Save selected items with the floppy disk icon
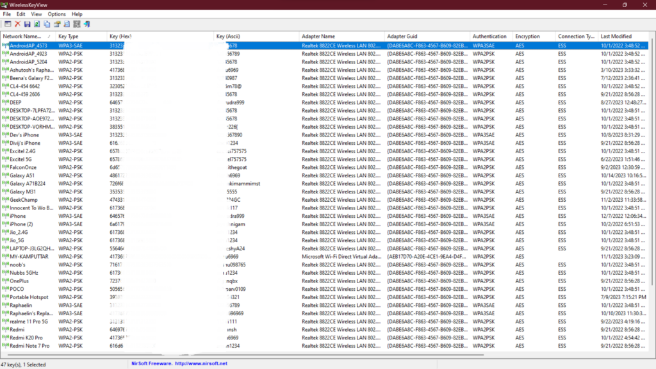This screenshot has height=369, width=656. (28, 24)
